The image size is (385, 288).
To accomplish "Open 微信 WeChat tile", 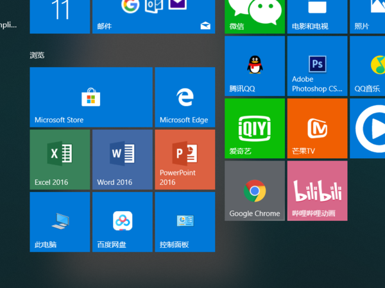I will pos(255,17).
